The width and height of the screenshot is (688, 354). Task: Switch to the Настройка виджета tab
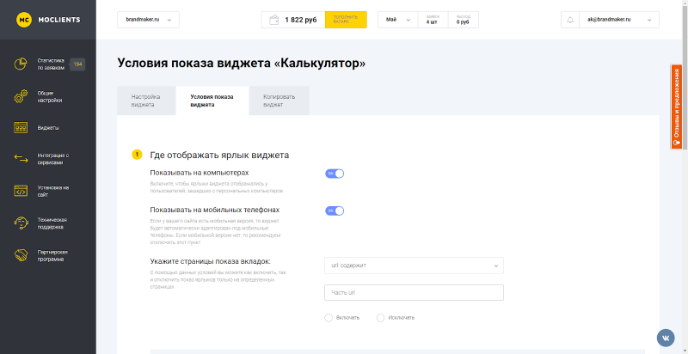(x=146, y=101)
